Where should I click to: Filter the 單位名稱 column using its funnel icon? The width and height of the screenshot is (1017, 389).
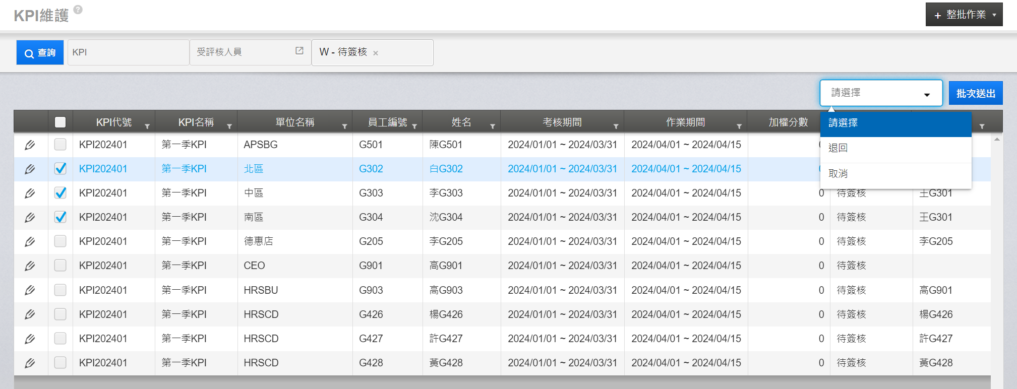point(344,126)
